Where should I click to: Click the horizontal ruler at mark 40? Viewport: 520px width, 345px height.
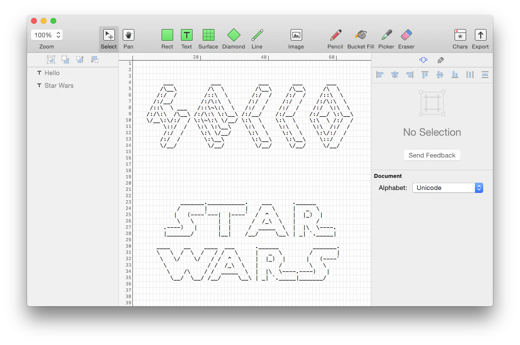click(264, 57)
